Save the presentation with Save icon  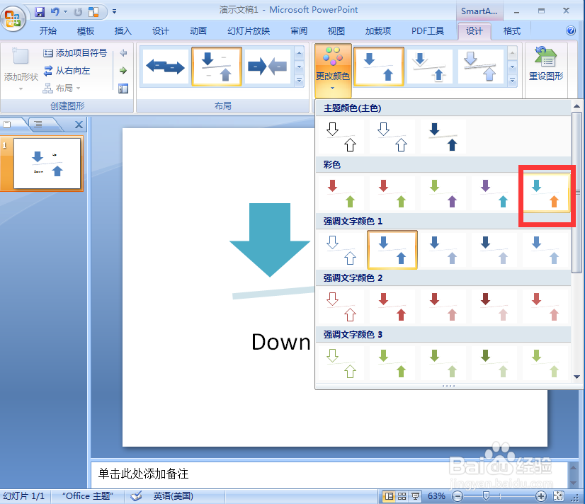(40, 12)
